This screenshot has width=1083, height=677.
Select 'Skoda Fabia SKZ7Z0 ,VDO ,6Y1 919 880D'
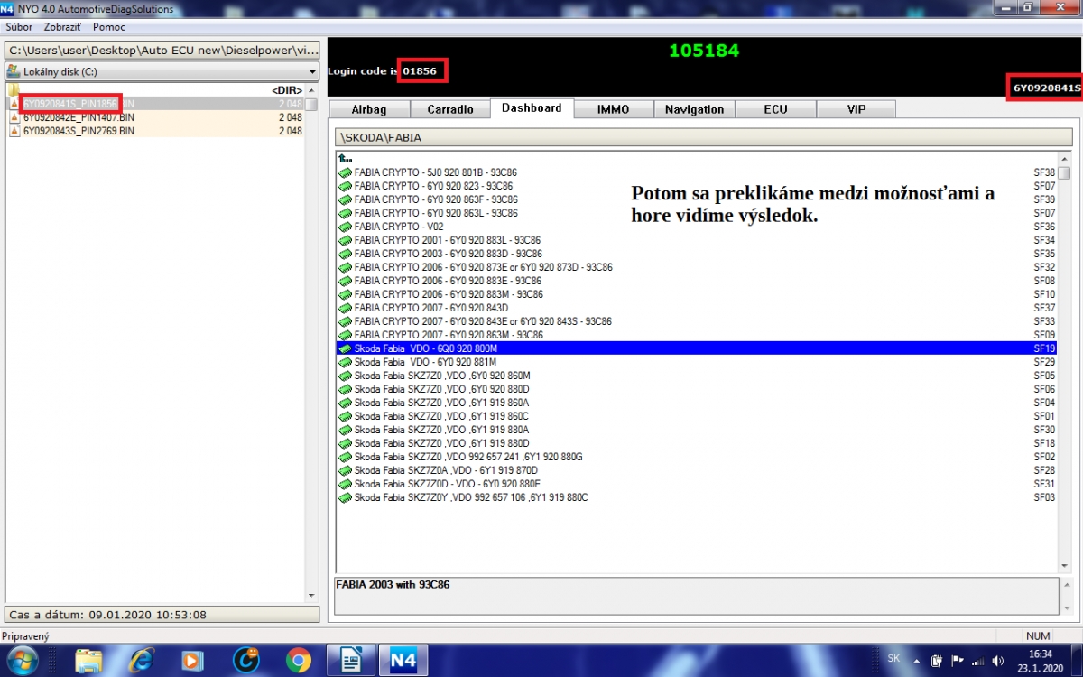[x=697, y=443]
